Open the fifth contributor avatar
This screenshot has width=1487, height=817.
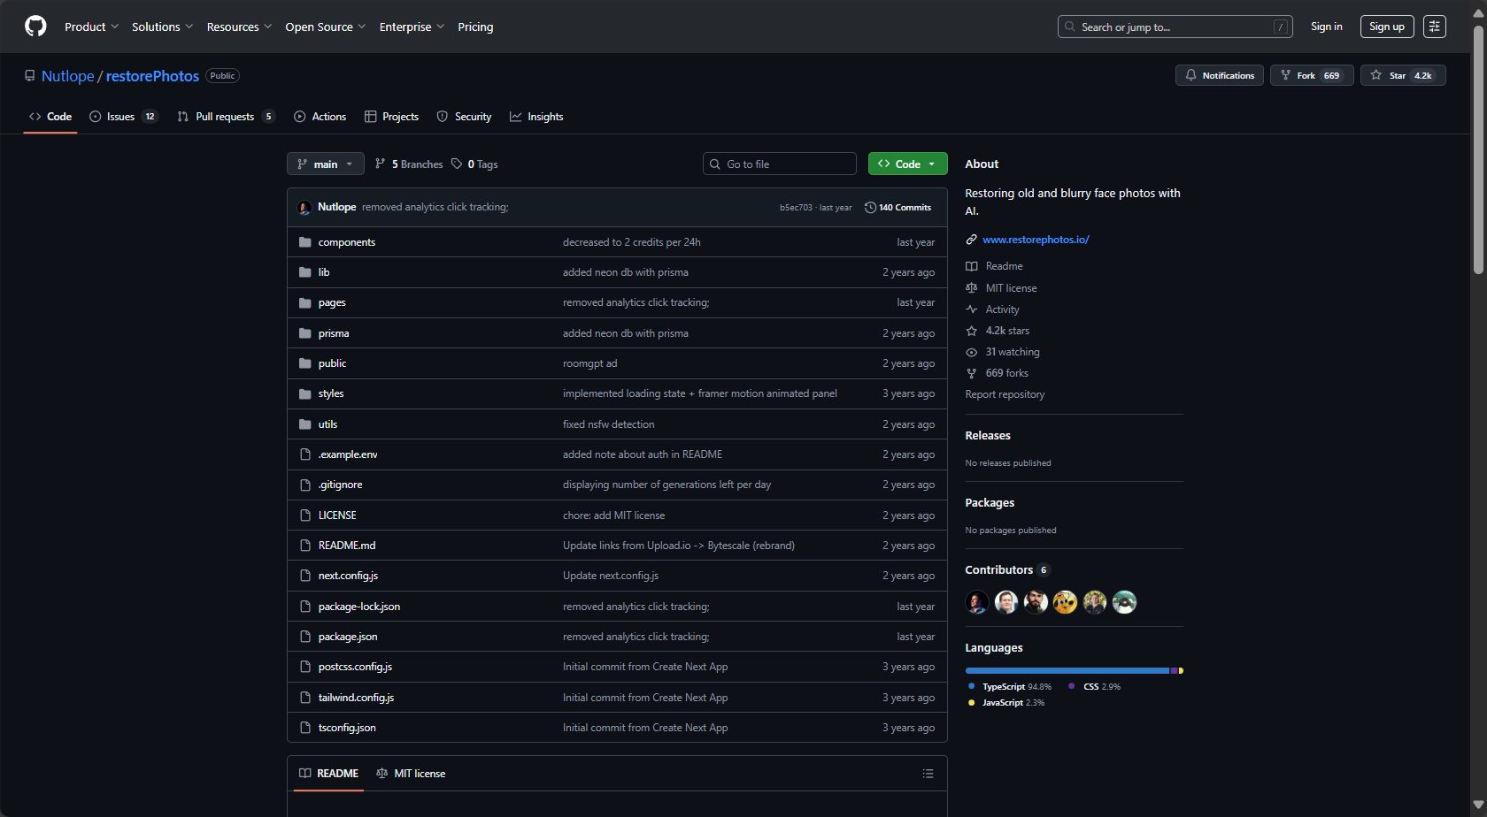click(1095, 602)
